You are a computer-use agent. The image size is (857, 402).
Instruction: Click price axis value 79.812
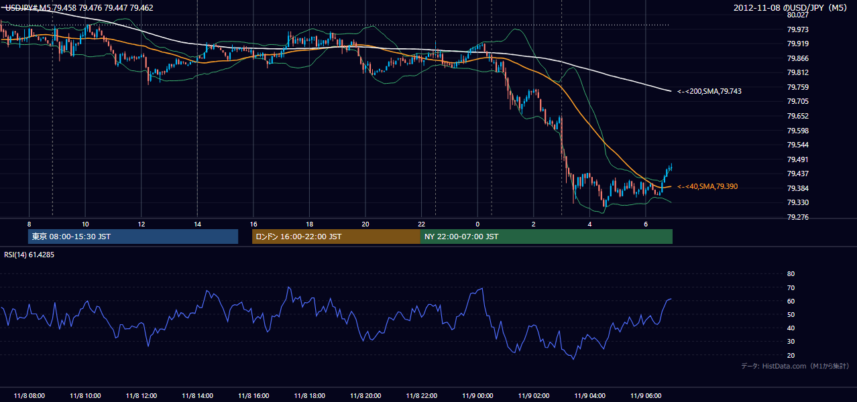(797, 72)
